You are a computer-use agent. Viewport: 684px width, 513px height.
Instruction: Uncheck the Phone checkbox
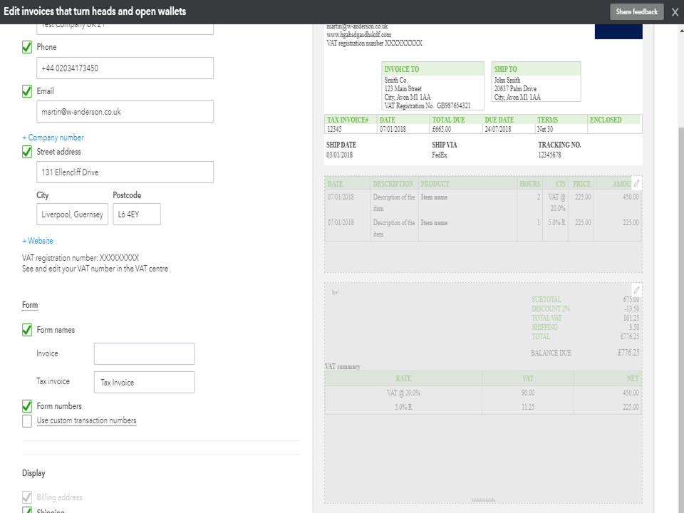pos(27,47)
